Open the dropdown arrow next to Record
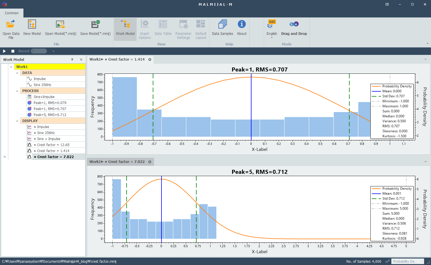Image resolution: width=431 pixels, height=265 pixels. coord(53,51)
